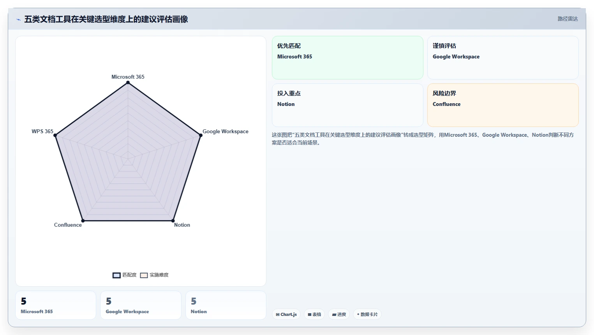Click the blue icon beside the dashboard title

point(18,19)
